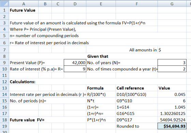Select the highlighted $54,694.93 result cell

[172, 126]
